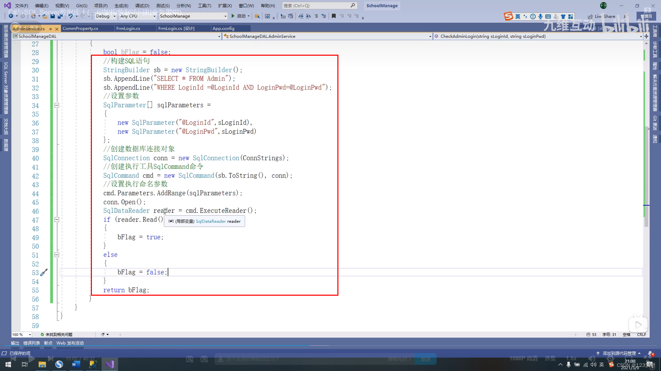Collapse the code block at line 34
The height and width of the screenshot is (371, 661).
coord(57,106)
